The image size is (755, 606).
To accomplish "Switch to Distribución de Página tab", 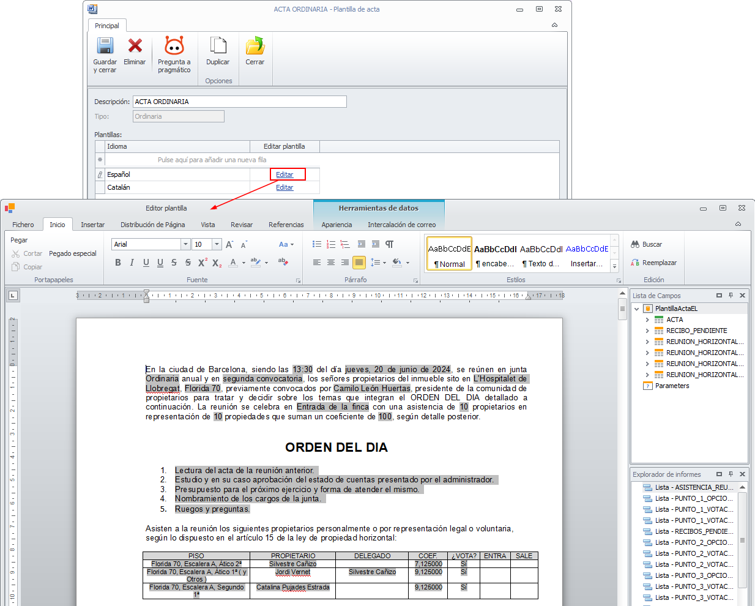I will 153,225.
